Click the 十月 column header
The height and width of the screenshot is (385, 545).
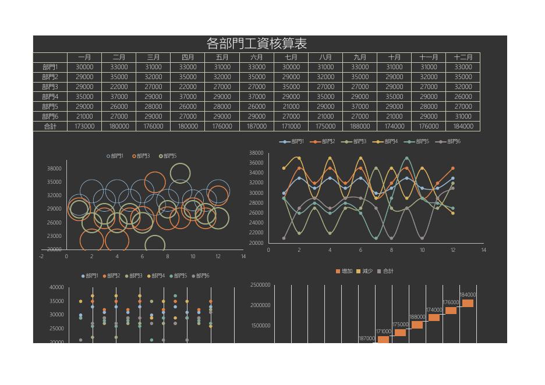click(x=394, y=57)
